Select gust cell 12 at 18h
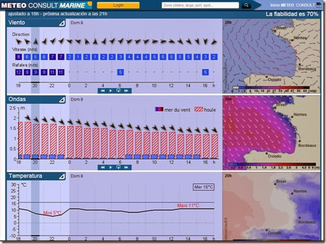This screenshot has height=244, width=326. [18, 72]
